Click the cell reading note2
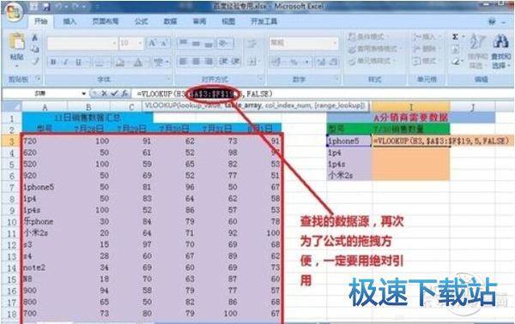515x324 pixels. tap(45, 267)
